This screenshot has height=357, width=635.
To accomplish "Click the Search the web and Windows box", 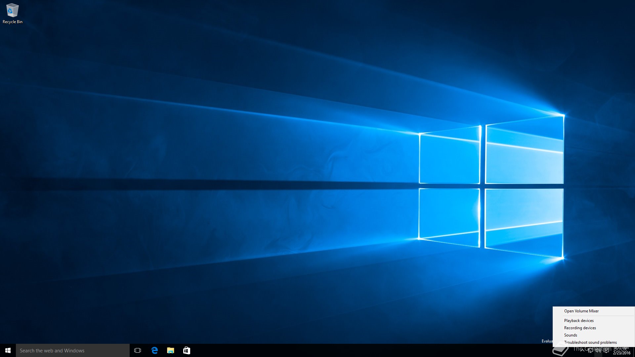I will click(x=73, y=350).
